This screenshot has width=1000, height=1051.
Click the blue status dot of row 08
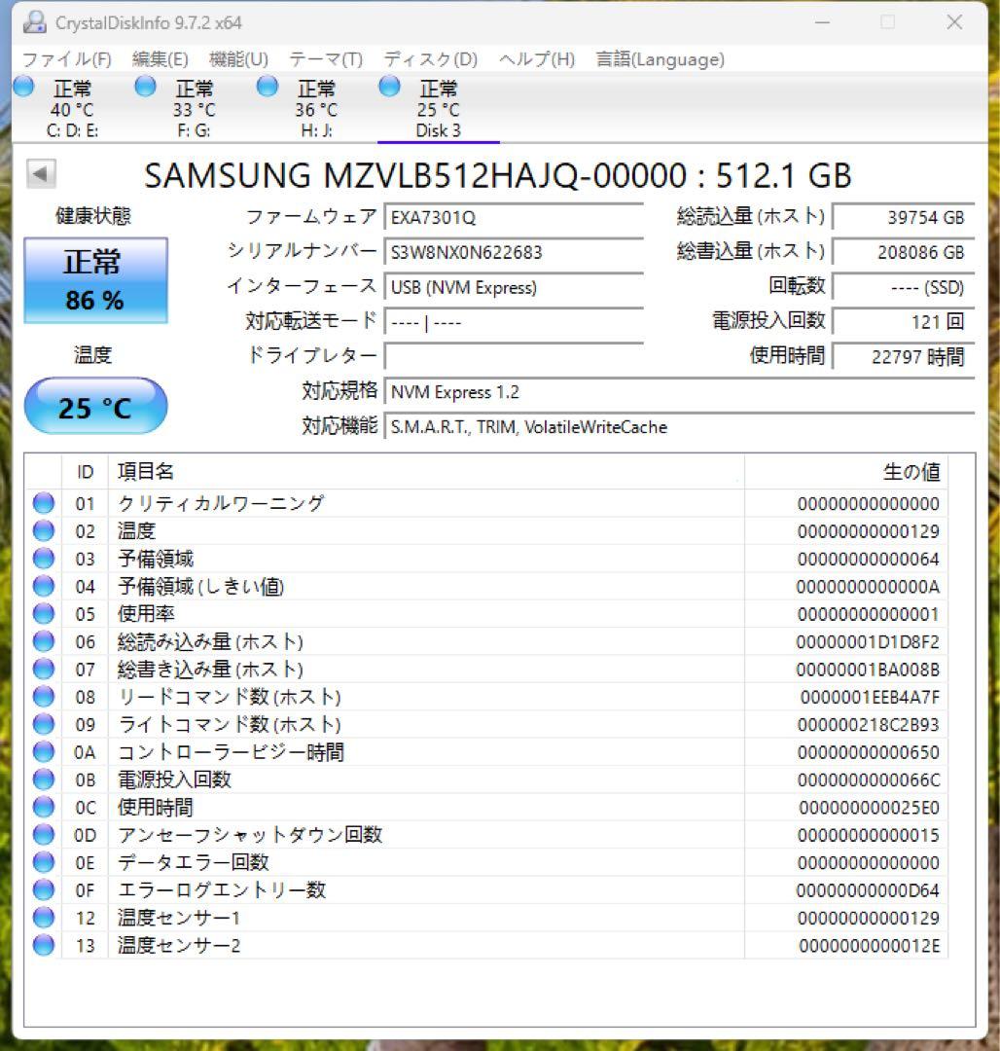[x=44, y=697]
